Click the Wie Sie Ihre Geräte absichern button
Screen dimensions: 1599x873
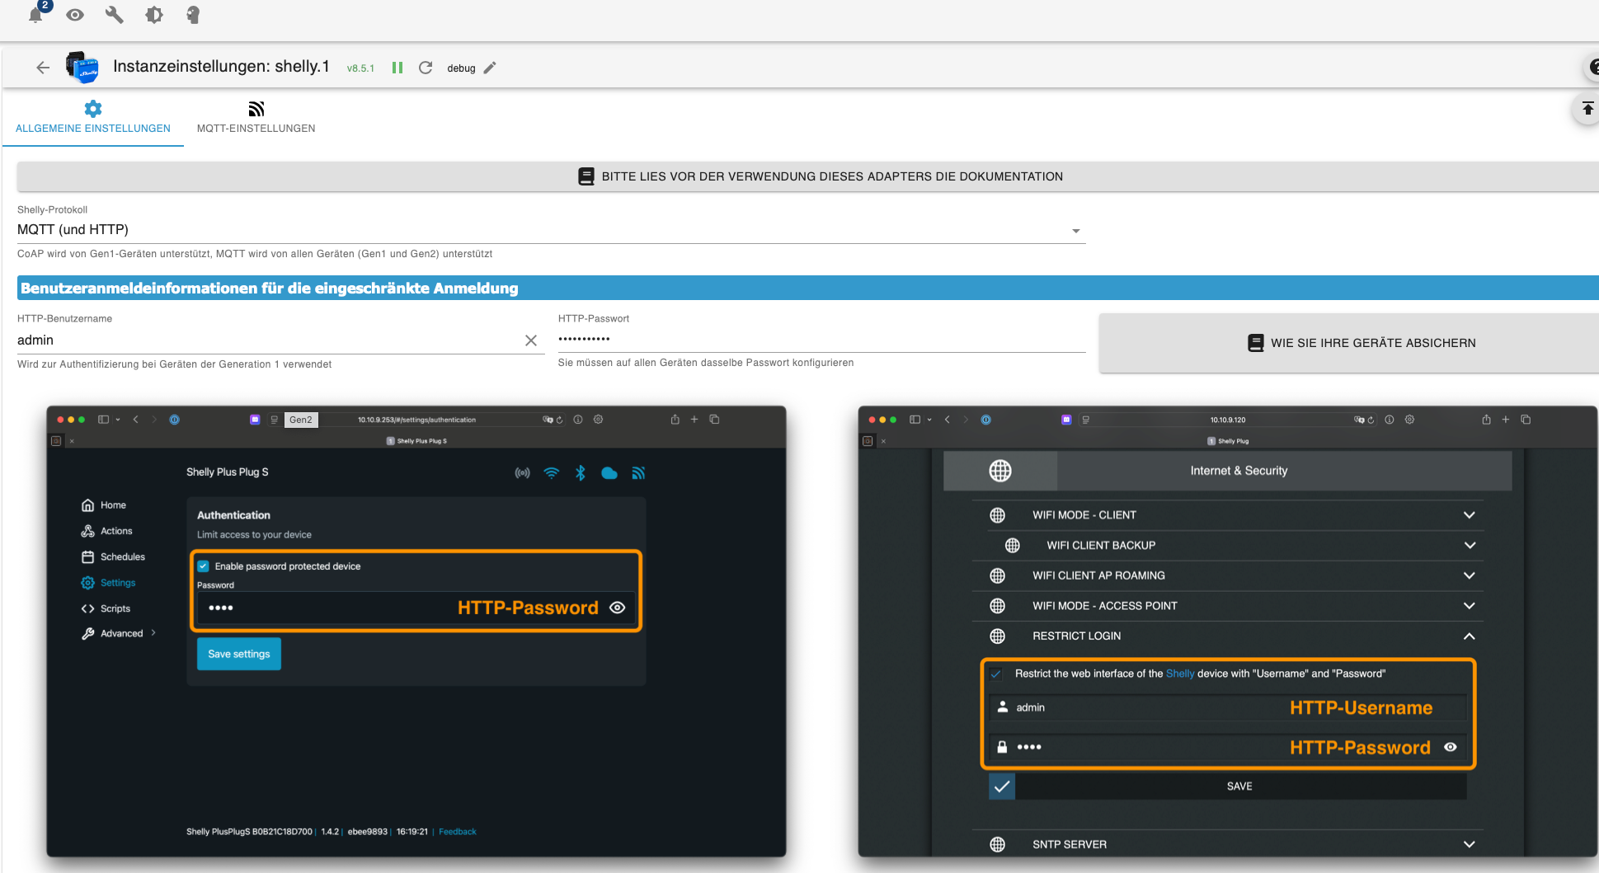(1349, 343)
